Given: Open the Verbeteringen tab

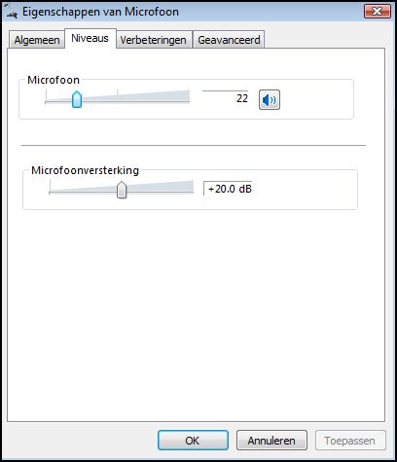Looking at the screenshot, I should coord(154,40).
